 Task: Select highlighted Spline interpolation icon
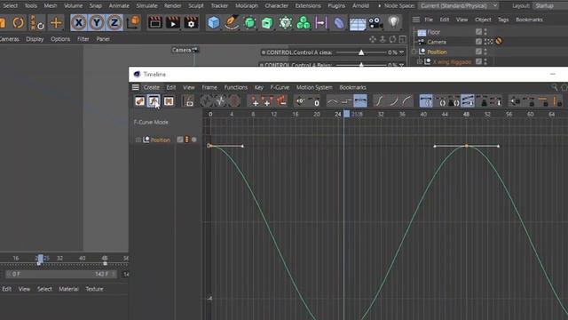tap(360, 101)
